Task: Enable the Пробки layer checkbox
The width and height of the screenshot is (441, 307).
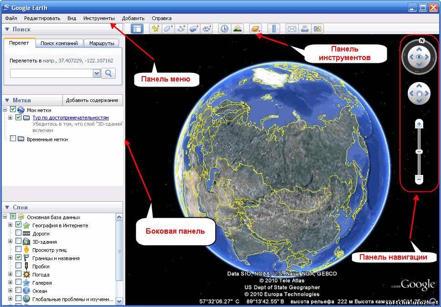Action: click(18, 266)
